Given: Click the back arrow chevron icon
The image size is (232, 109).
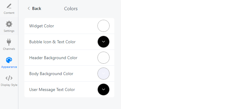Looking at the screenshot, I should (29, 8).
